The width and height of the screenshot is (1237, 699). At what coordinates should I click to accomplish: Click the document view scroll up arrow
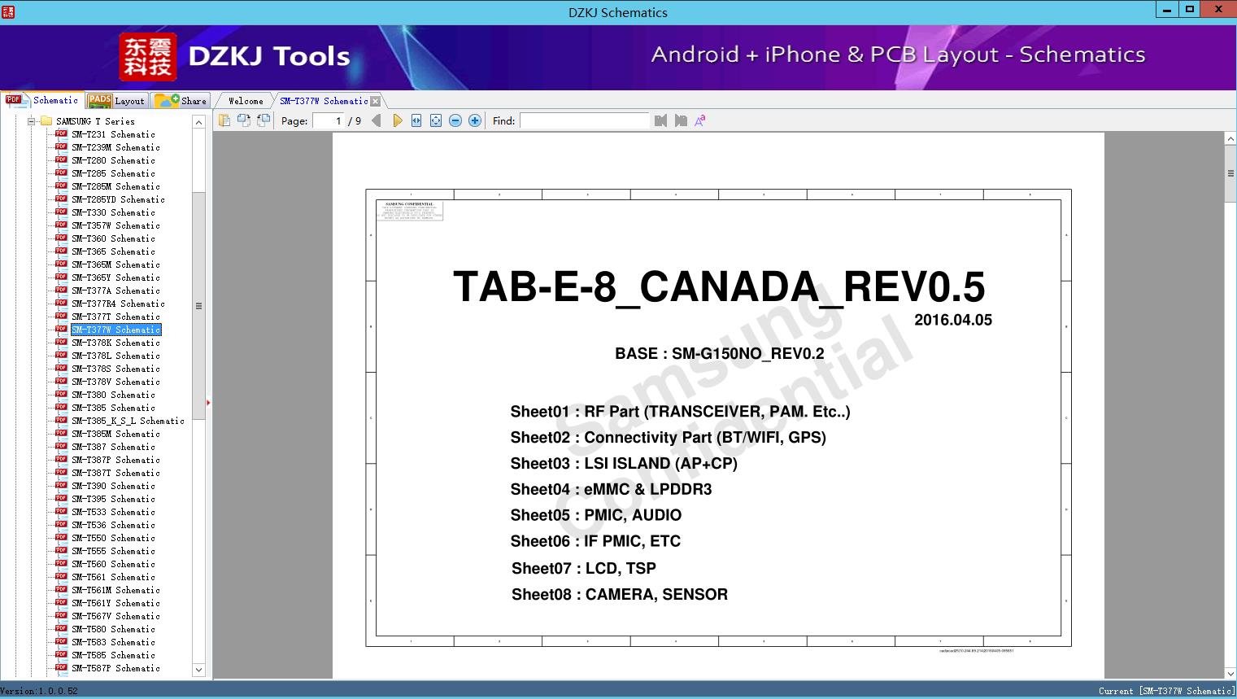pos(1230,139)
